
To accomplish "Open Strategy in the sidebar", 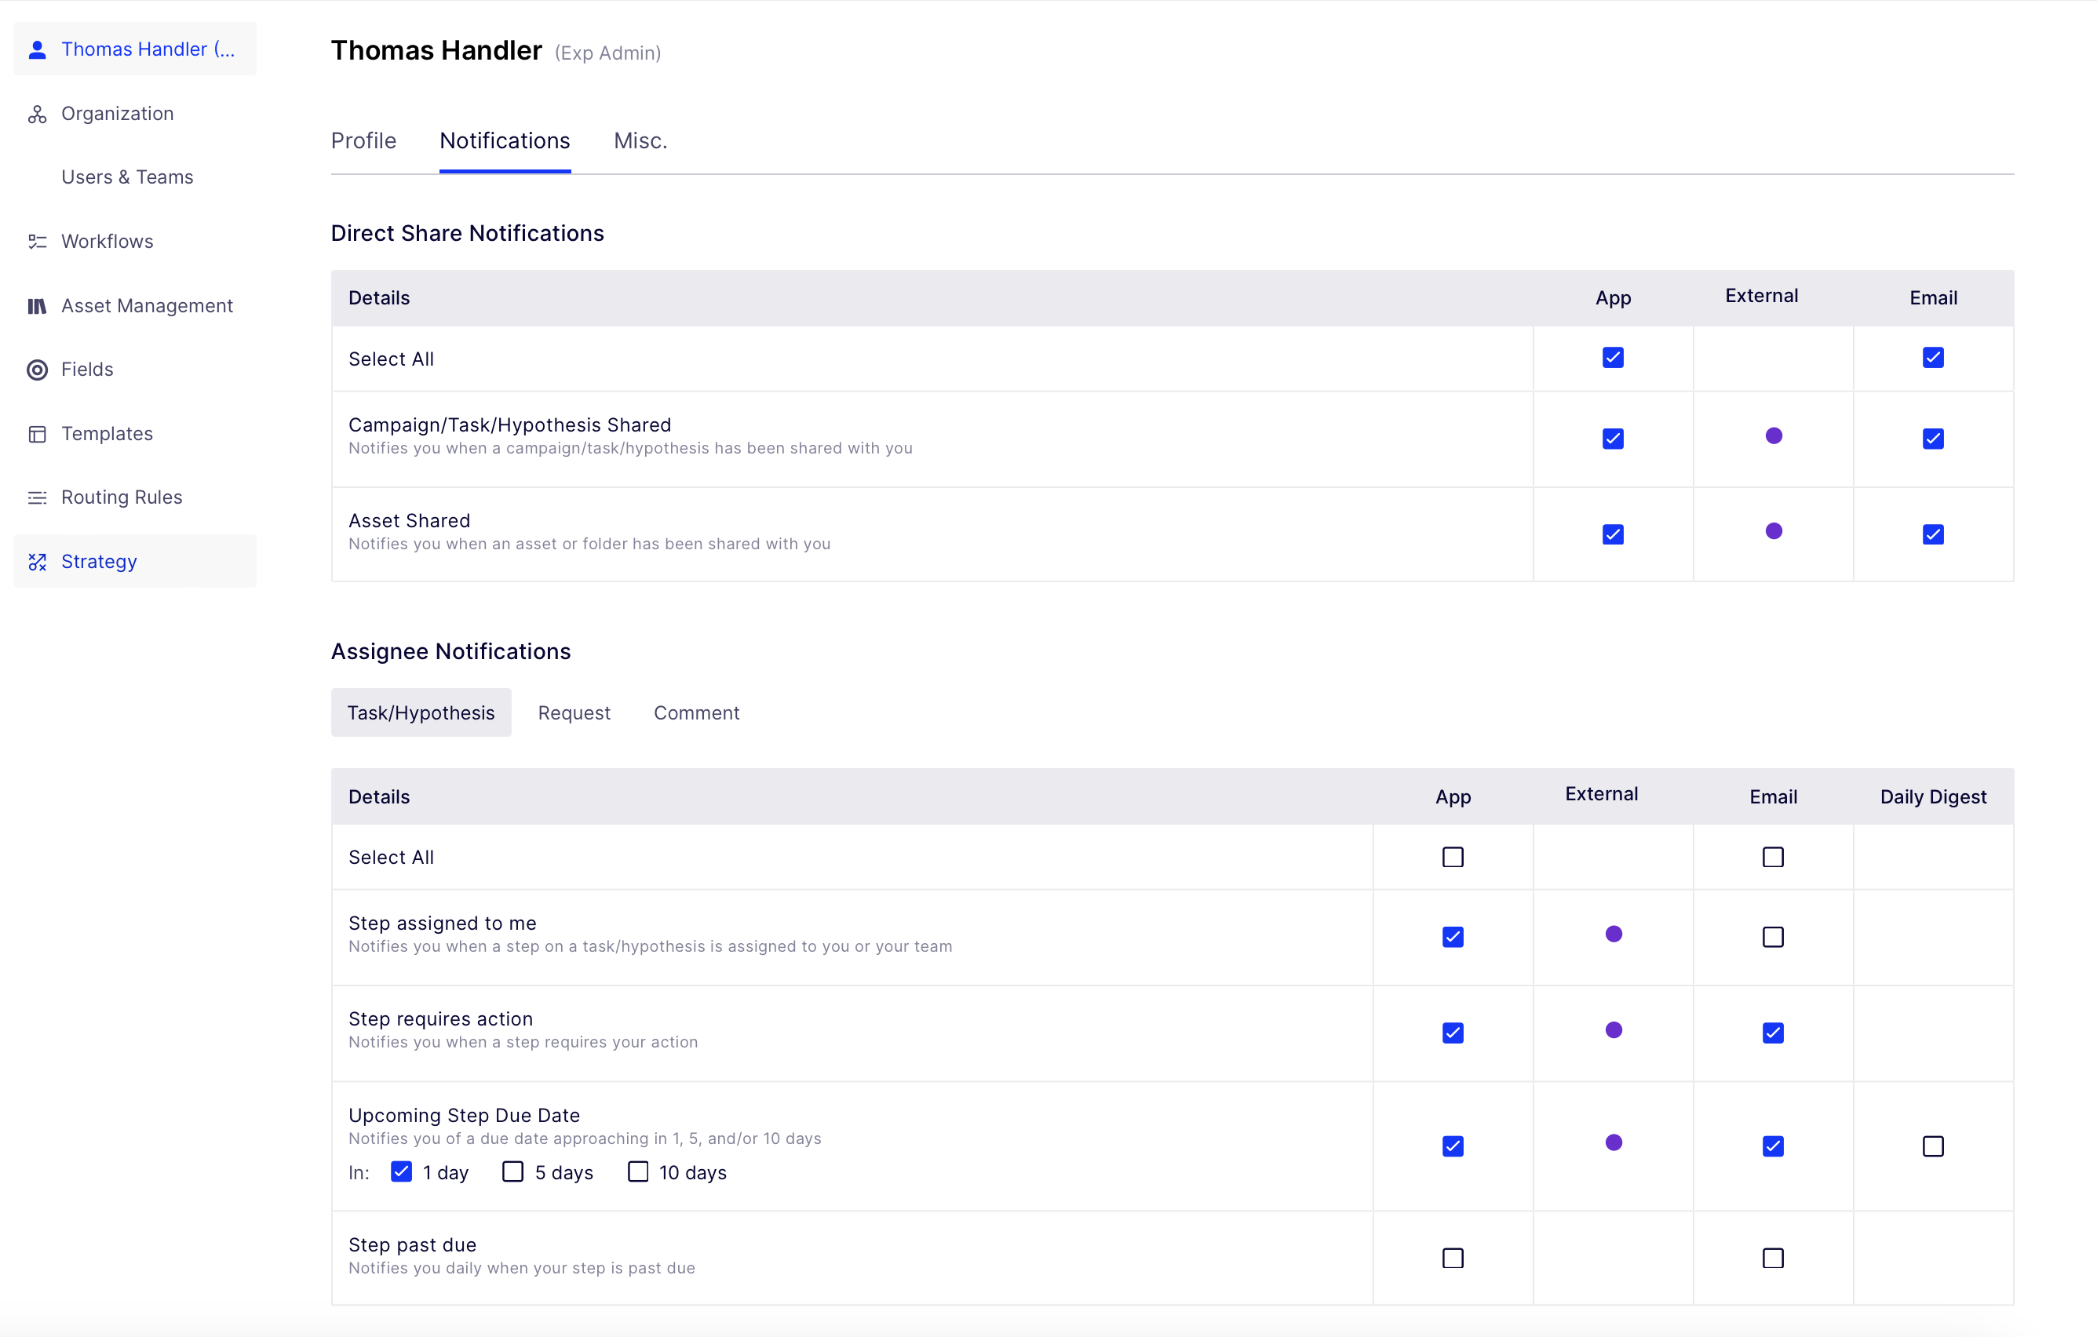I will [x=135, y=562].
